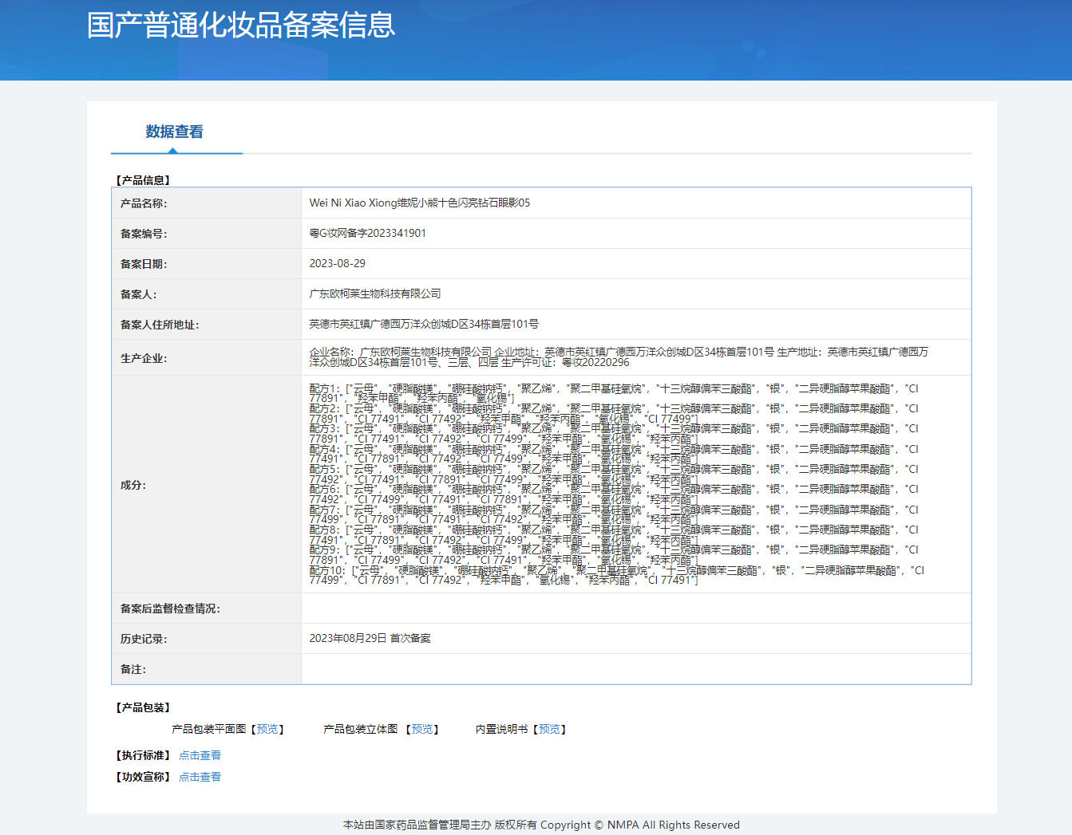Click the 配方1 ingredient line
This screenshot has width=1072, height=835.
click(x=614, y=393)
